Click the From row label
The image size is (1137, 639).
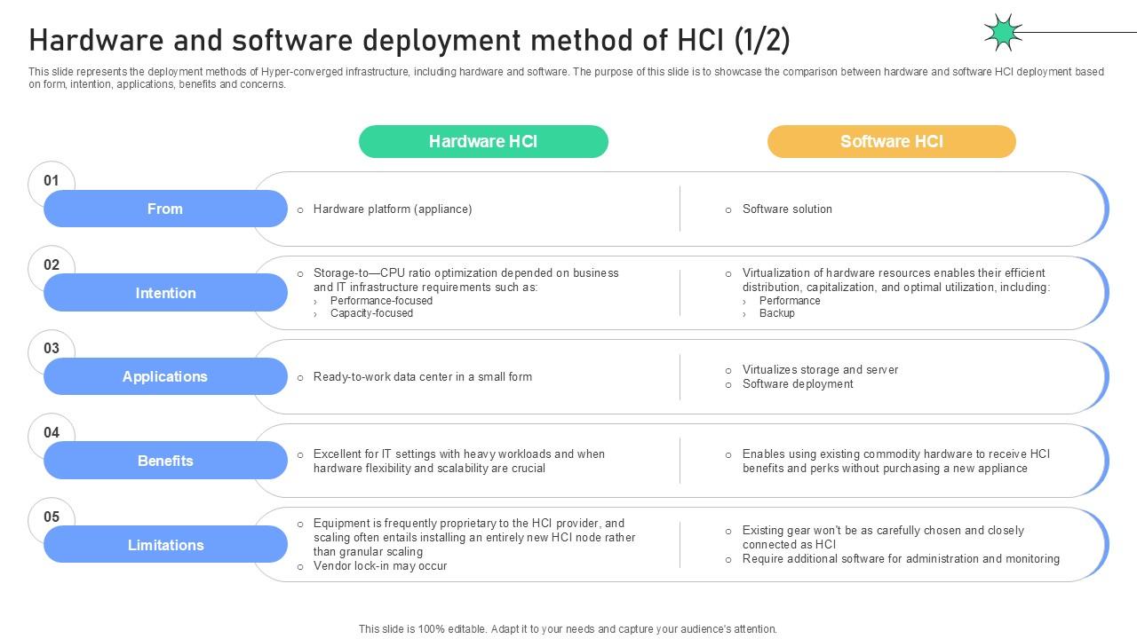[x=165, y=209]
